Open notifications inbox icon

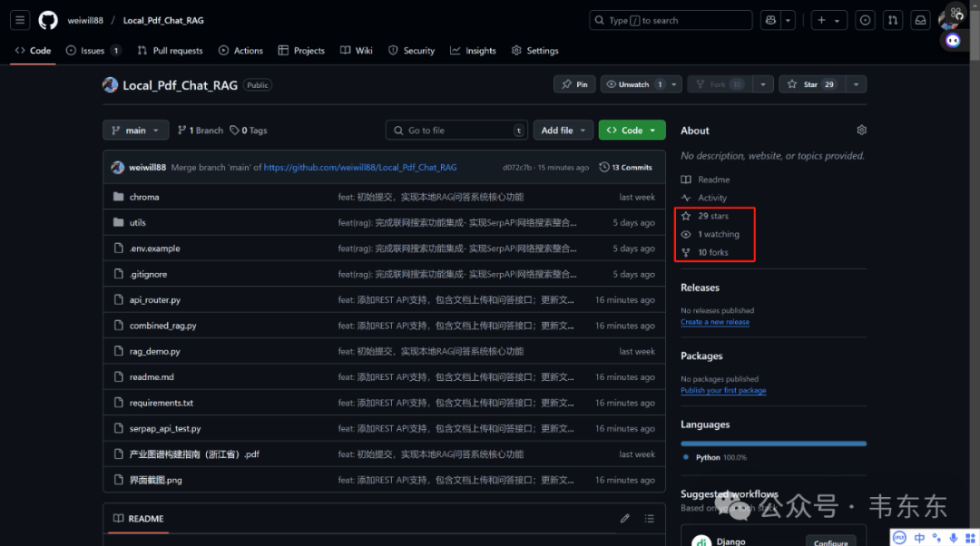click(921, 20)
